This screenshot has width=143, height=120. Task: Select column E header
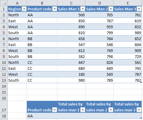pos(128,3)
